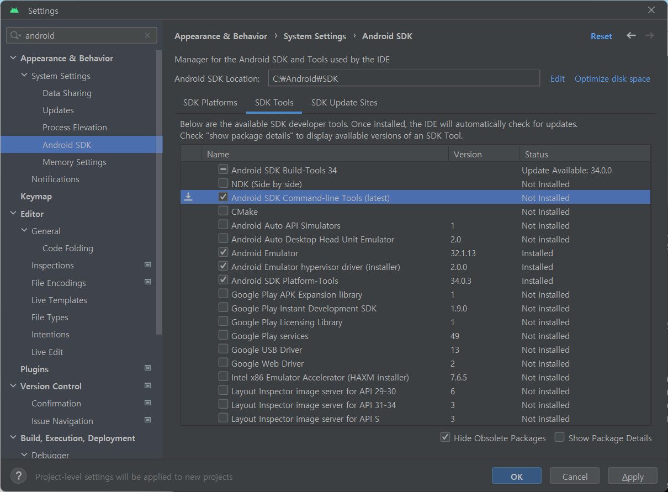Check the Google Play services checkbox
668x492 pixels.
(223, 335)
